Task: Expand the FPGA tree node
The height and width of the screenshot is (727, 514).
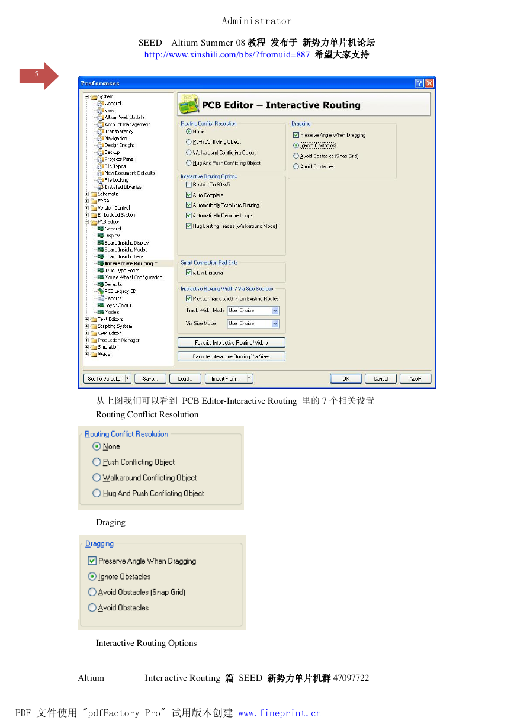Action: pos(87,201)
